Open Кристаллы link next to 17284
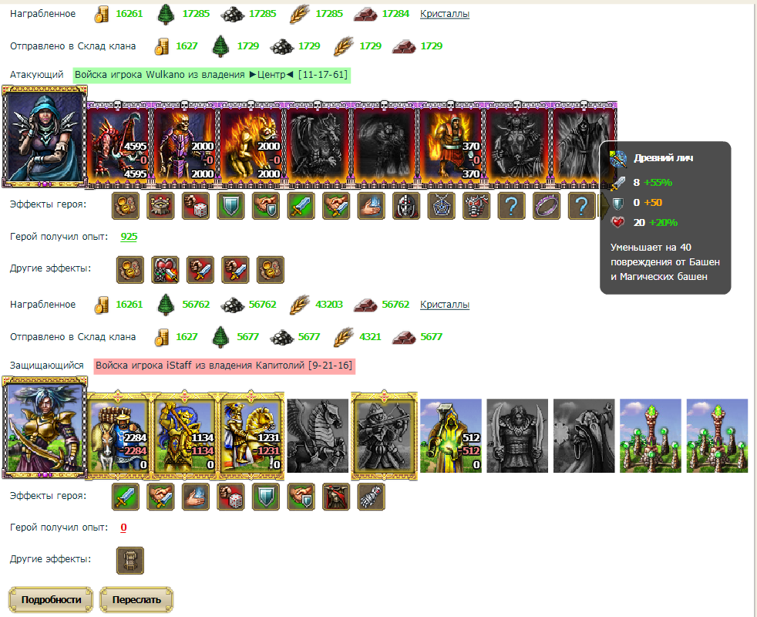The width and height of the screenshot is (757, 617). coord(445,14)
